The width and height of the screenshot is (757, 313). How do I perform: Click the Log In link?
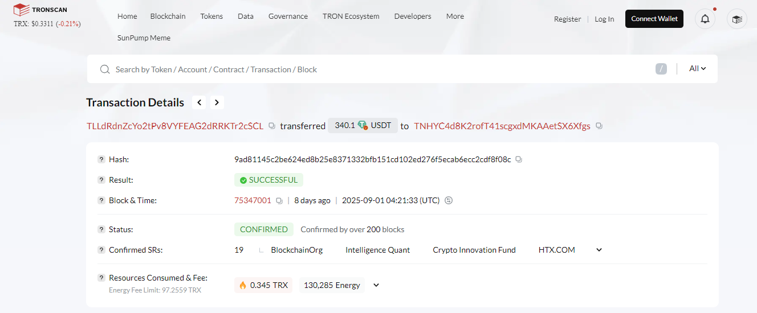pos(604,19)
